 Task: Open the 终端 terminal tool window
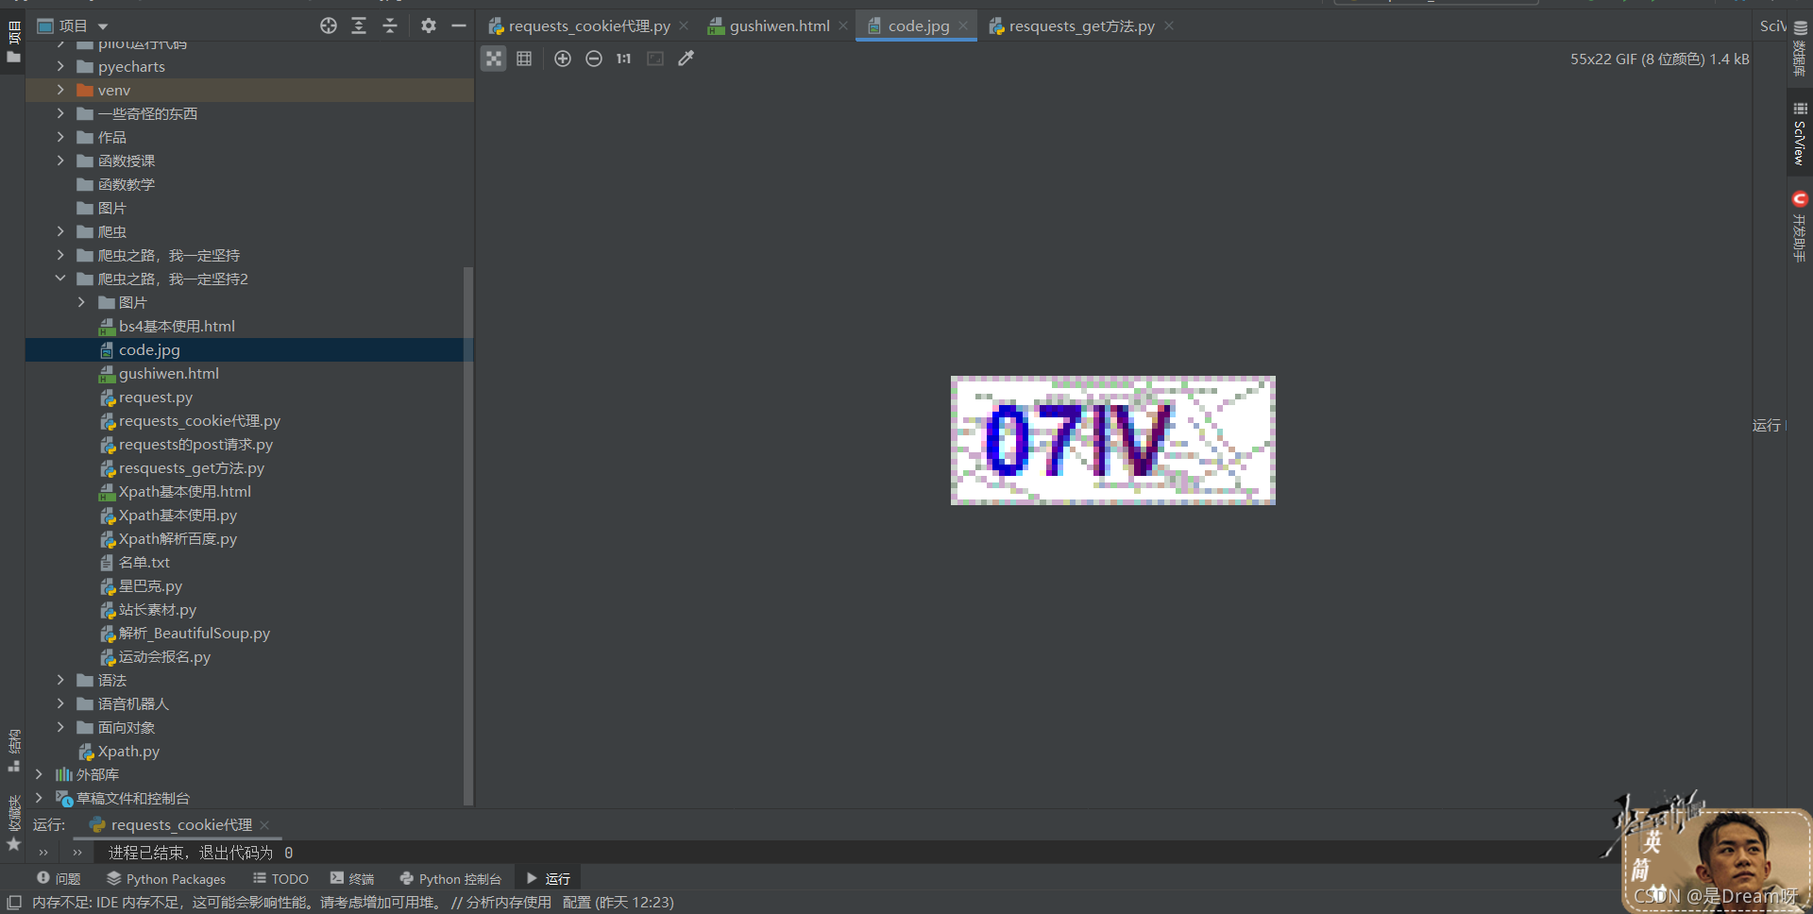coord(352,878)
